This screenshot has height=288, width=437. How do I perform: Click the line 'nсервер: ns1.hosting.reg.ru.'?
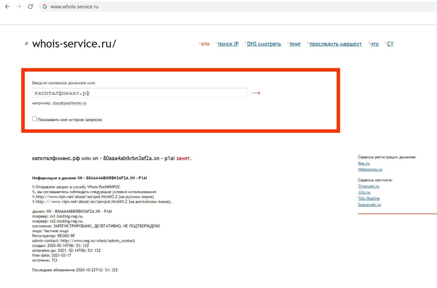point(58,216)
